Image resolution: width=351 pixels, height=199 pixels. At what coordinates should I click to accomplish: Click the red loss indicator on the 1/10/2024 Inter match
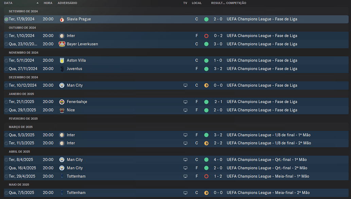(206, 36)
